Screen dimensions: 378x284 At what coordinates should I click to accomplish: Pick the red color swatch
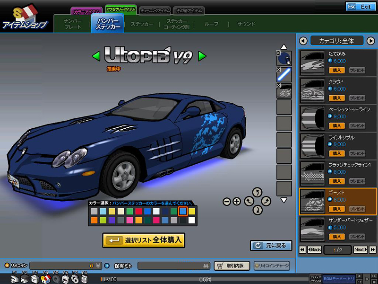(x=138, y=211)
